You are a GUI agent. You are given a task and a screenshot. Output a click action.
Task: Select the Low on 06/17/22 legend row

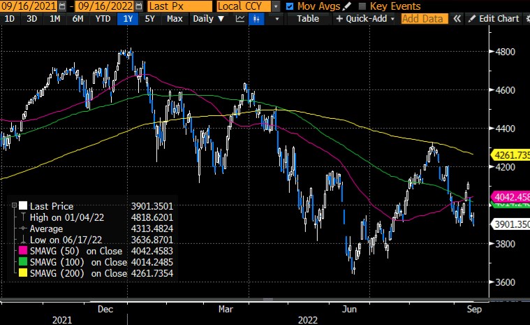96,240
